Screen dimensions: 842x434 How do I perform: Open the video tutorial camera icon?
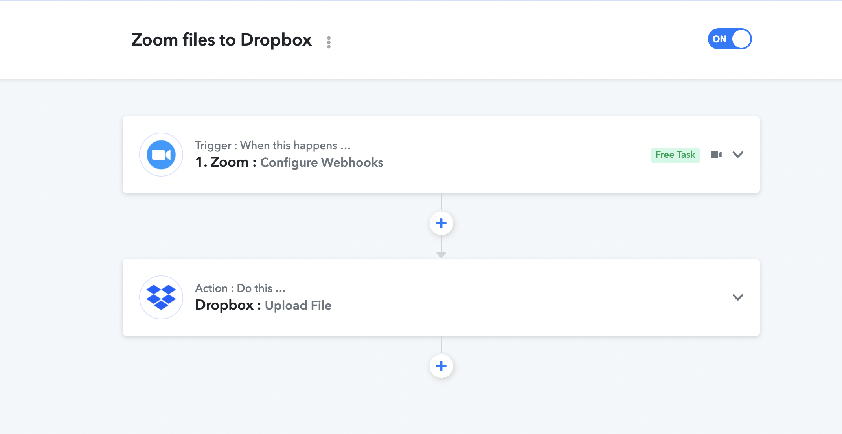(716, 155)
